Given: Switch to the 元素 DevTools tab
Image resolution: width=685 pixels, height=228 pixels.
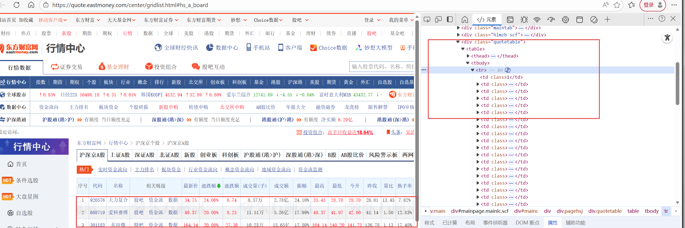Looking at the screenshot, I should coord(486,20).
